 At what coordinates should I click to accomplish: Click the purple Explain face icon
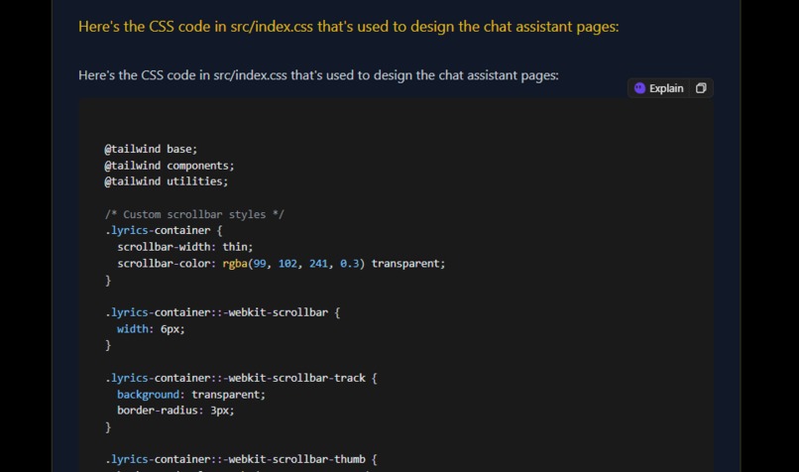639,88
